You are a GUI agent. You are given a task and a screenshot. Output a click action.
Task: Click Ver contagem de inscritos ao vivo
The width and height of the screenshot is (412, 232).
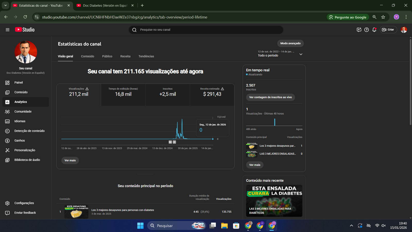coord(270,97)
